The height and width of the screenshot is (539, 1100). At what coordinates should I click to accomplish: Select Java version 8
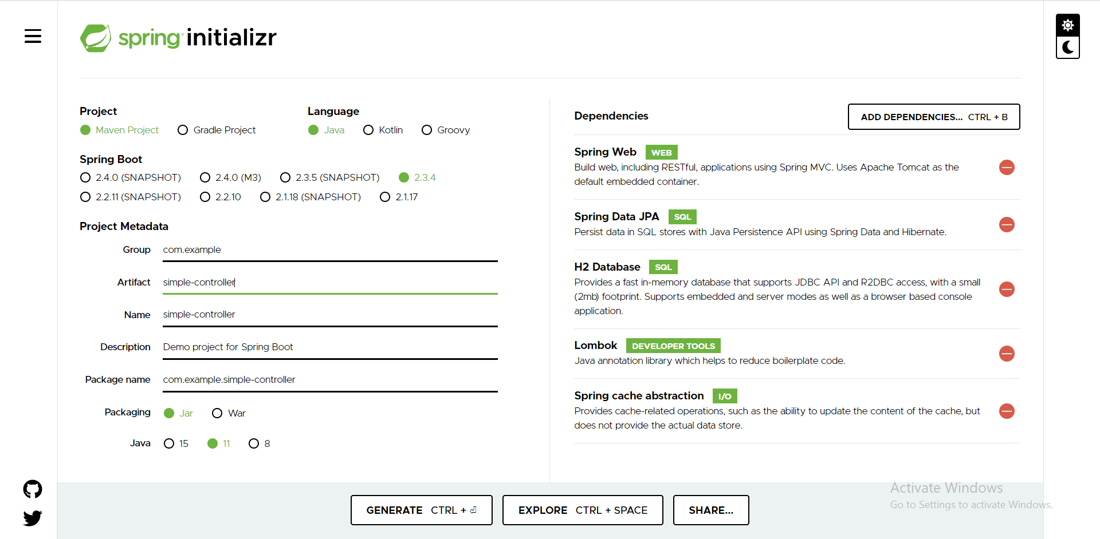click(x=260, y=443)
